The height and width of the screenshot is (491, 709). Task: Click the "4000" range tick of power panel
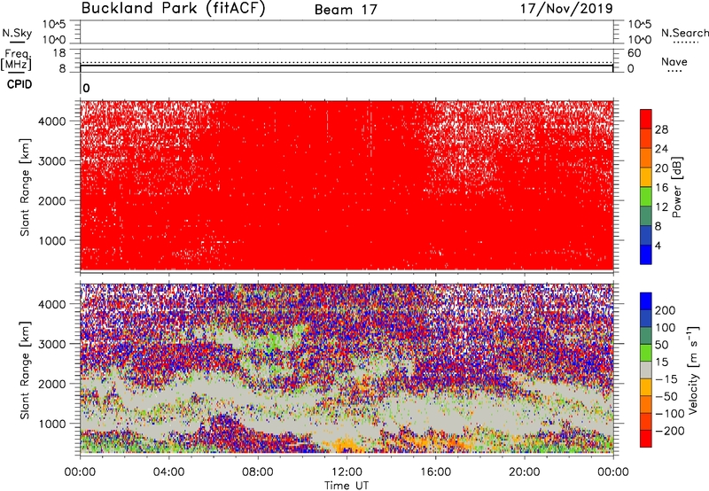point(52,121)
